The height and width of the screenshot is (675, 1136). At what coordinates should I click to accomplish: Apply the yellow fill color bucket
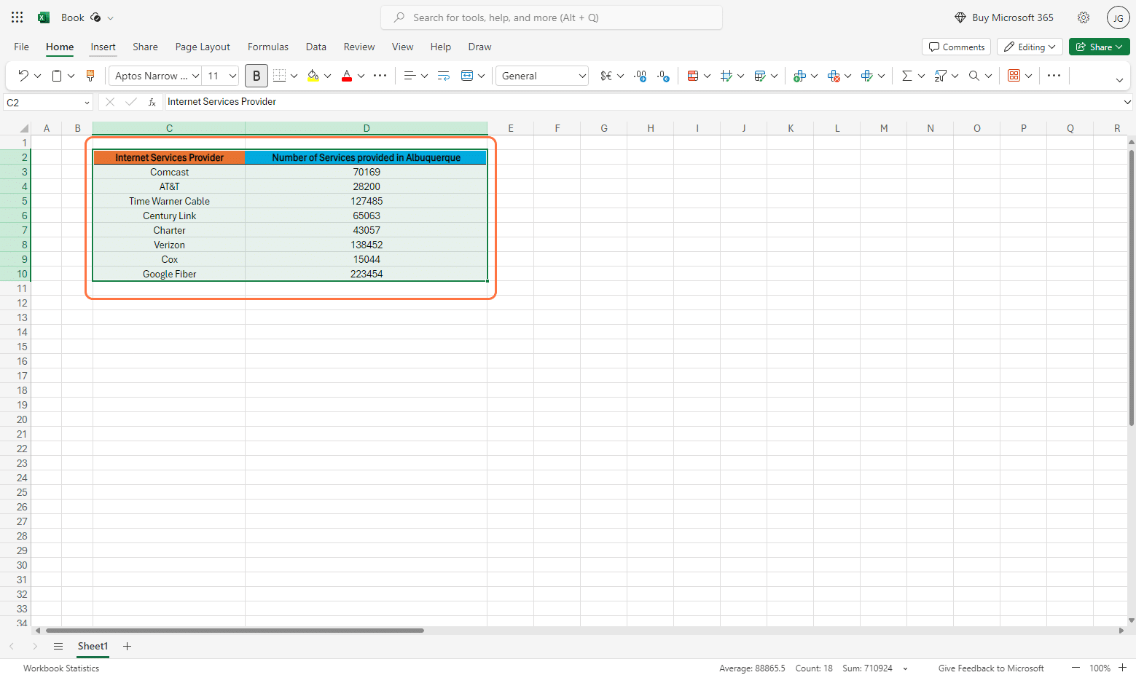coord(313,76)
